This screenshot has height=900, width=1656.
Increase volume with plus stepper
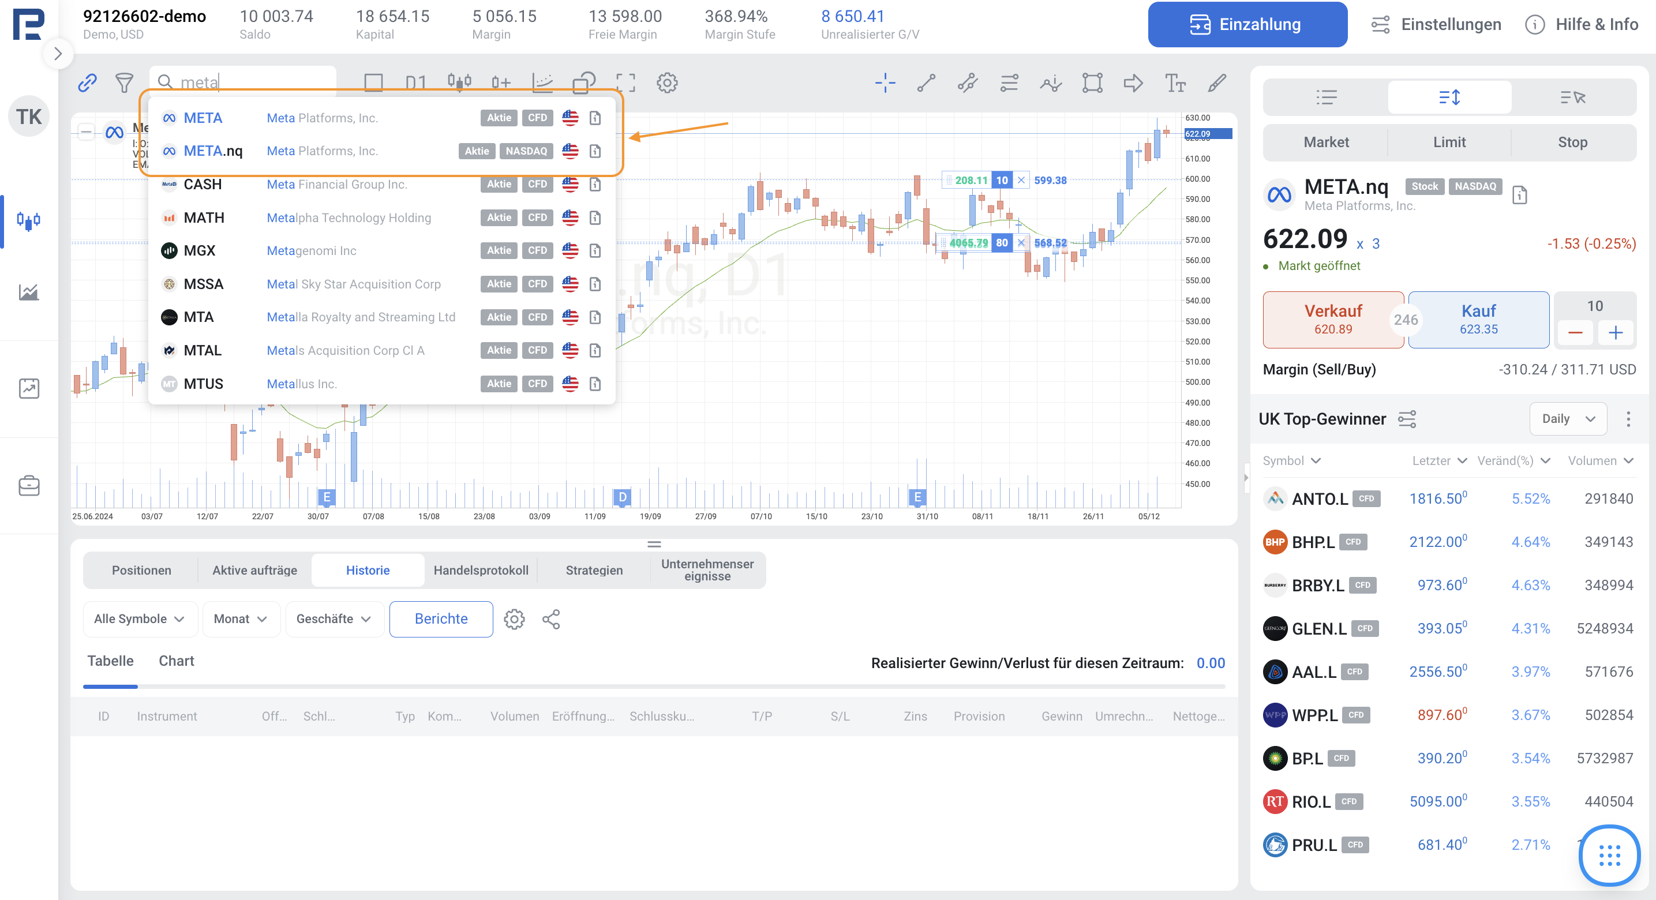pos(1616,332)
